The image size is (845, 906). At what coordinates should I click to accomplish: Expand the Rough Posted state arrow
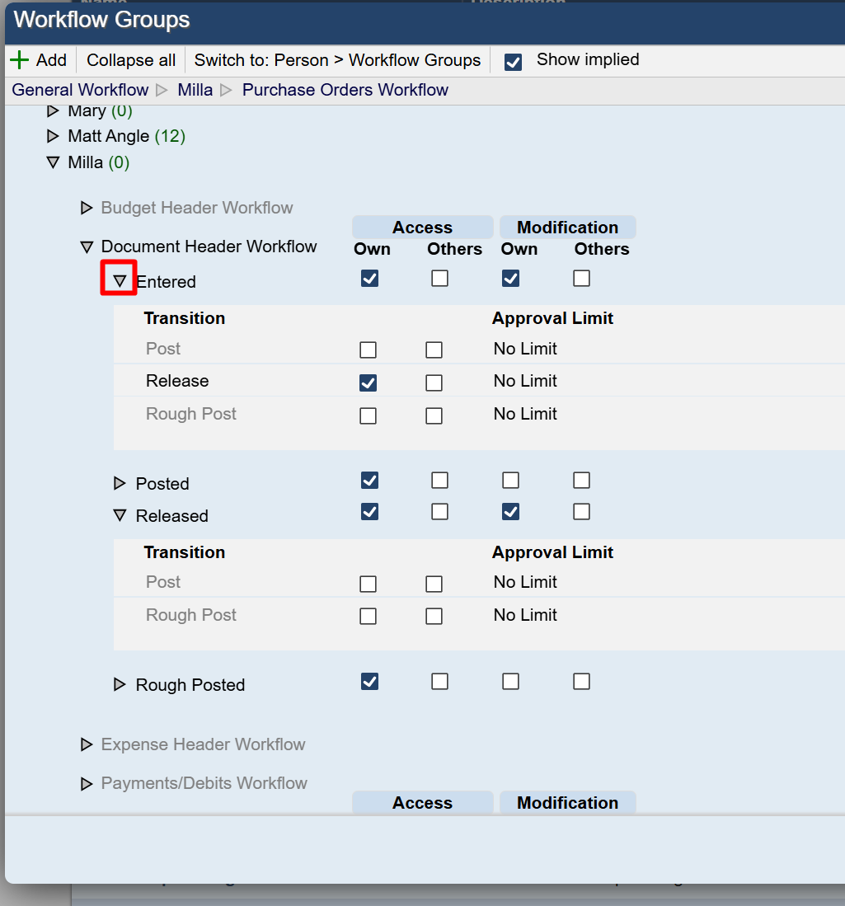click(120, 684)
